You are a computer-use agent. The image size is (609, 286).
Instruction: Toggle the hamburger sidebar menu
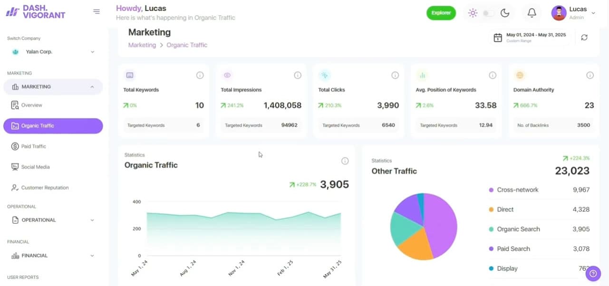pyautogui.click(x=97, y=12)
